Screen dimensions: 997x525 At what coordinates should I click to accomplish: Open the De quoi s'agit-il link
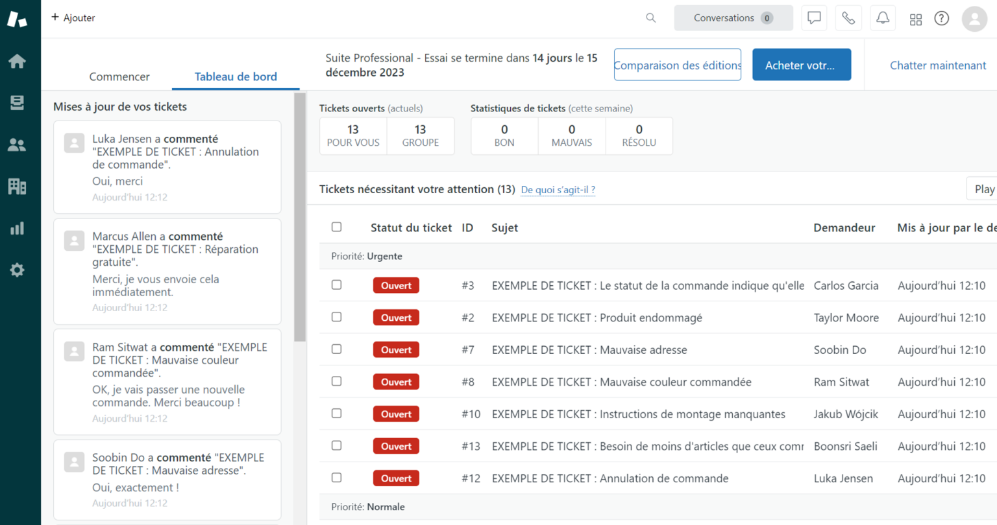click(x=558, y=190)
